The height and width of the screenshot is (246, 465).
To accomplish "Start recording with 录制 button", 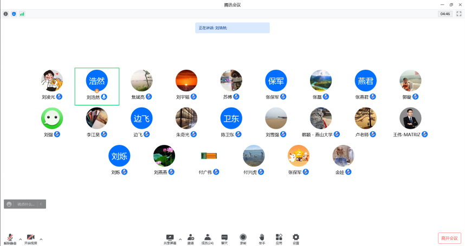I will 243,237.
